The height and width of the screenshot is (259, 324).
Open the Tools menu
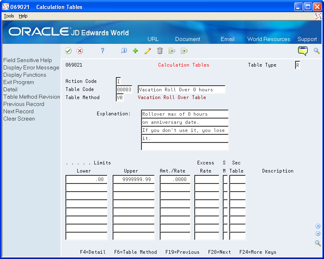point(9,16)
